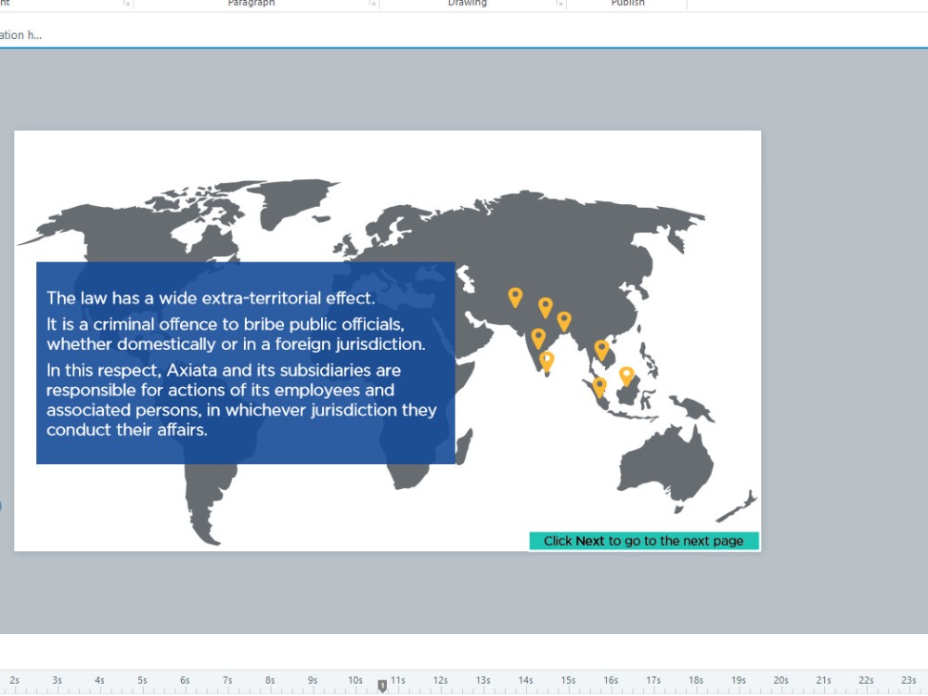Select the map pin over Borneo
Image resolution: width=928 pixels, height=696 pixels.
pyautogui.click(x=626, y=377)
